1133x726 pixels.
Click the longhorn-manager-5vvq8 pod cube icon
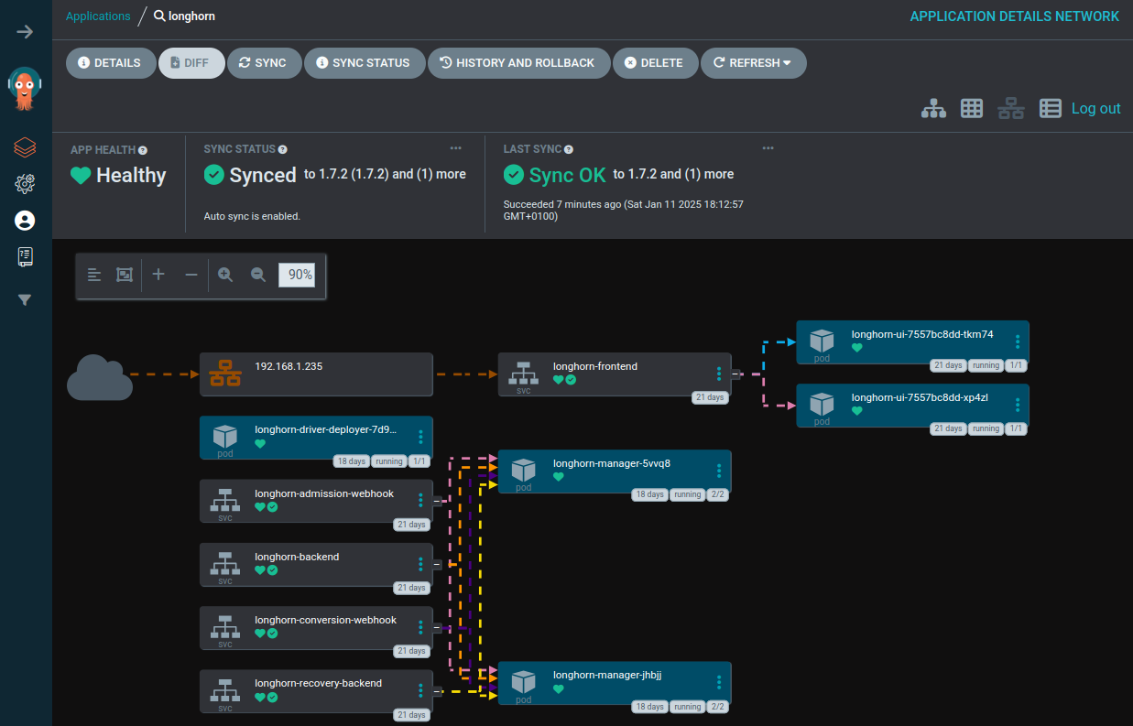click(523, 469)
